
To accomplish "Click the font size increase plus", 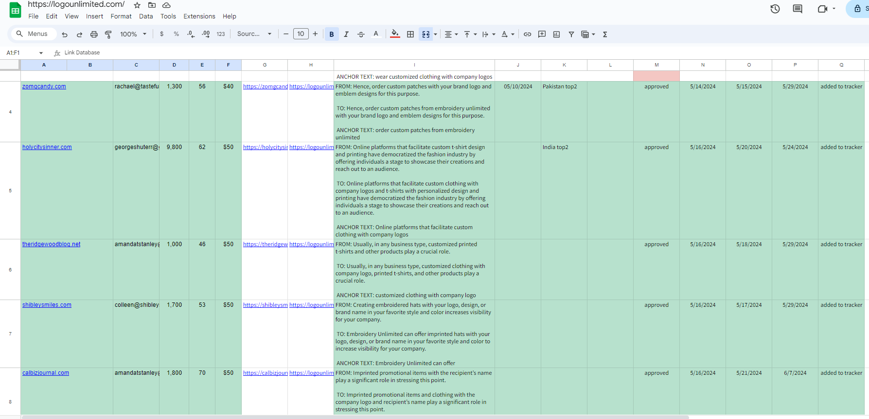I will tap(315, 34).
